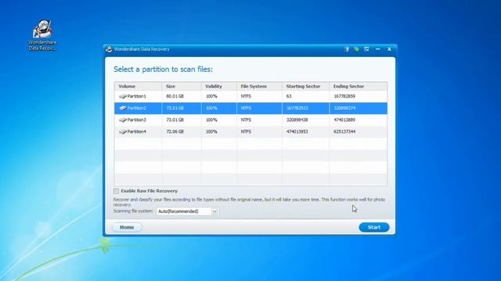Select the Partition4 row name

[136, 132]
